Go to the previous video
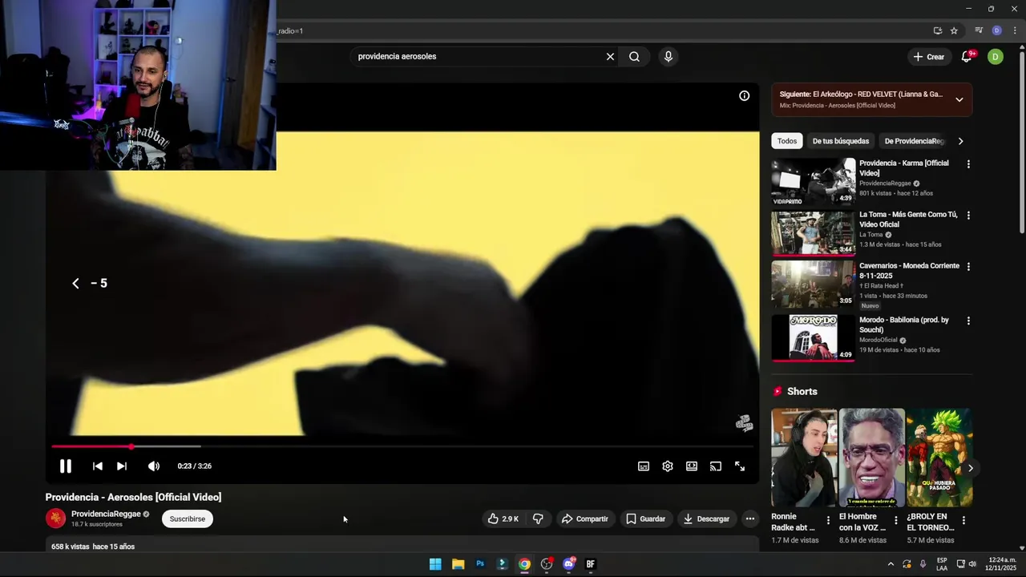 [x=97, y=466]
